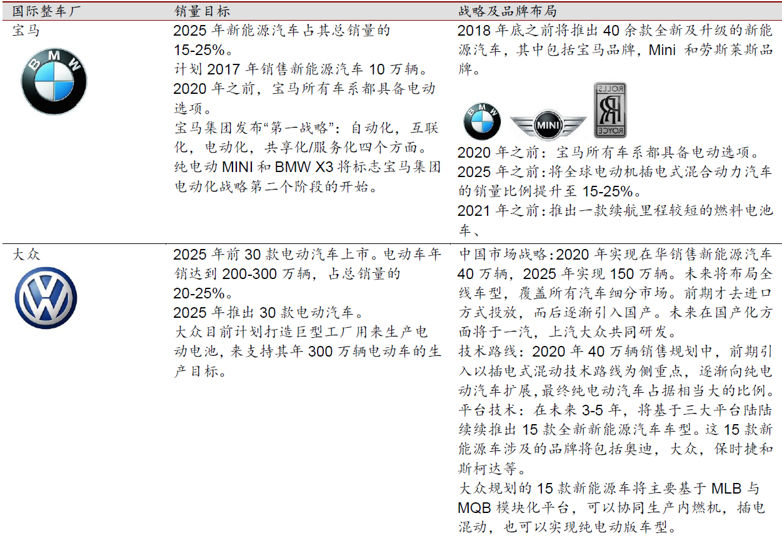This screenshot has width=782, height=538.
Task: Click the small BMW logo beside MINI logo
Action: 481,121
